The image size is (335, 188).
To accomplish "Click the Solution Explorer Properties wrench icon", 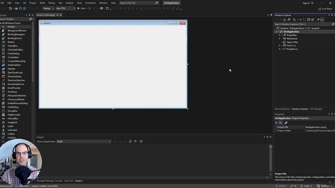I will click(x=318, y=20).
